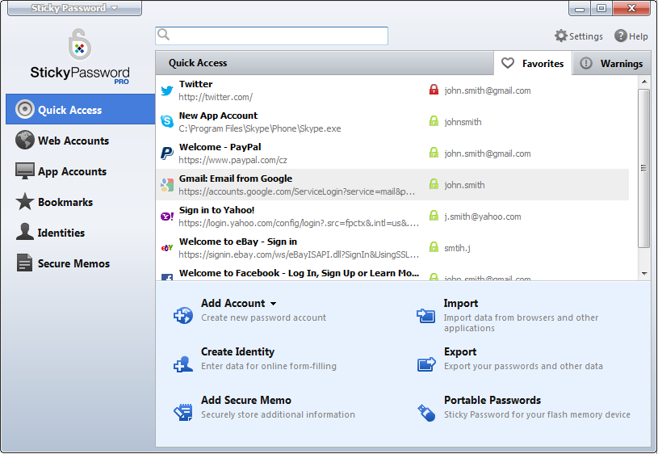Viewport: 658px width, 454px height.
Task: Click the list scrollbar up arrow
Action: (644, 82)
